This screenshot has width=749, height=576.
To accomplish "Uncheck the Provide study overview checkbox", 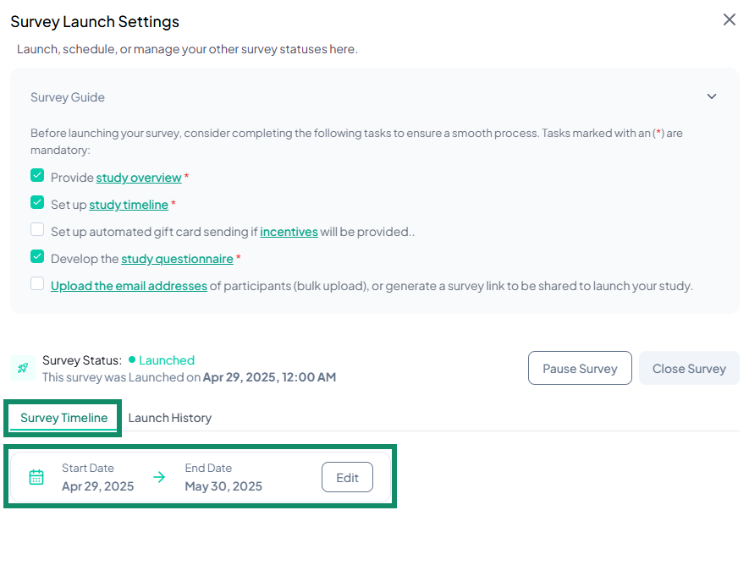I will tap(37, 176).
